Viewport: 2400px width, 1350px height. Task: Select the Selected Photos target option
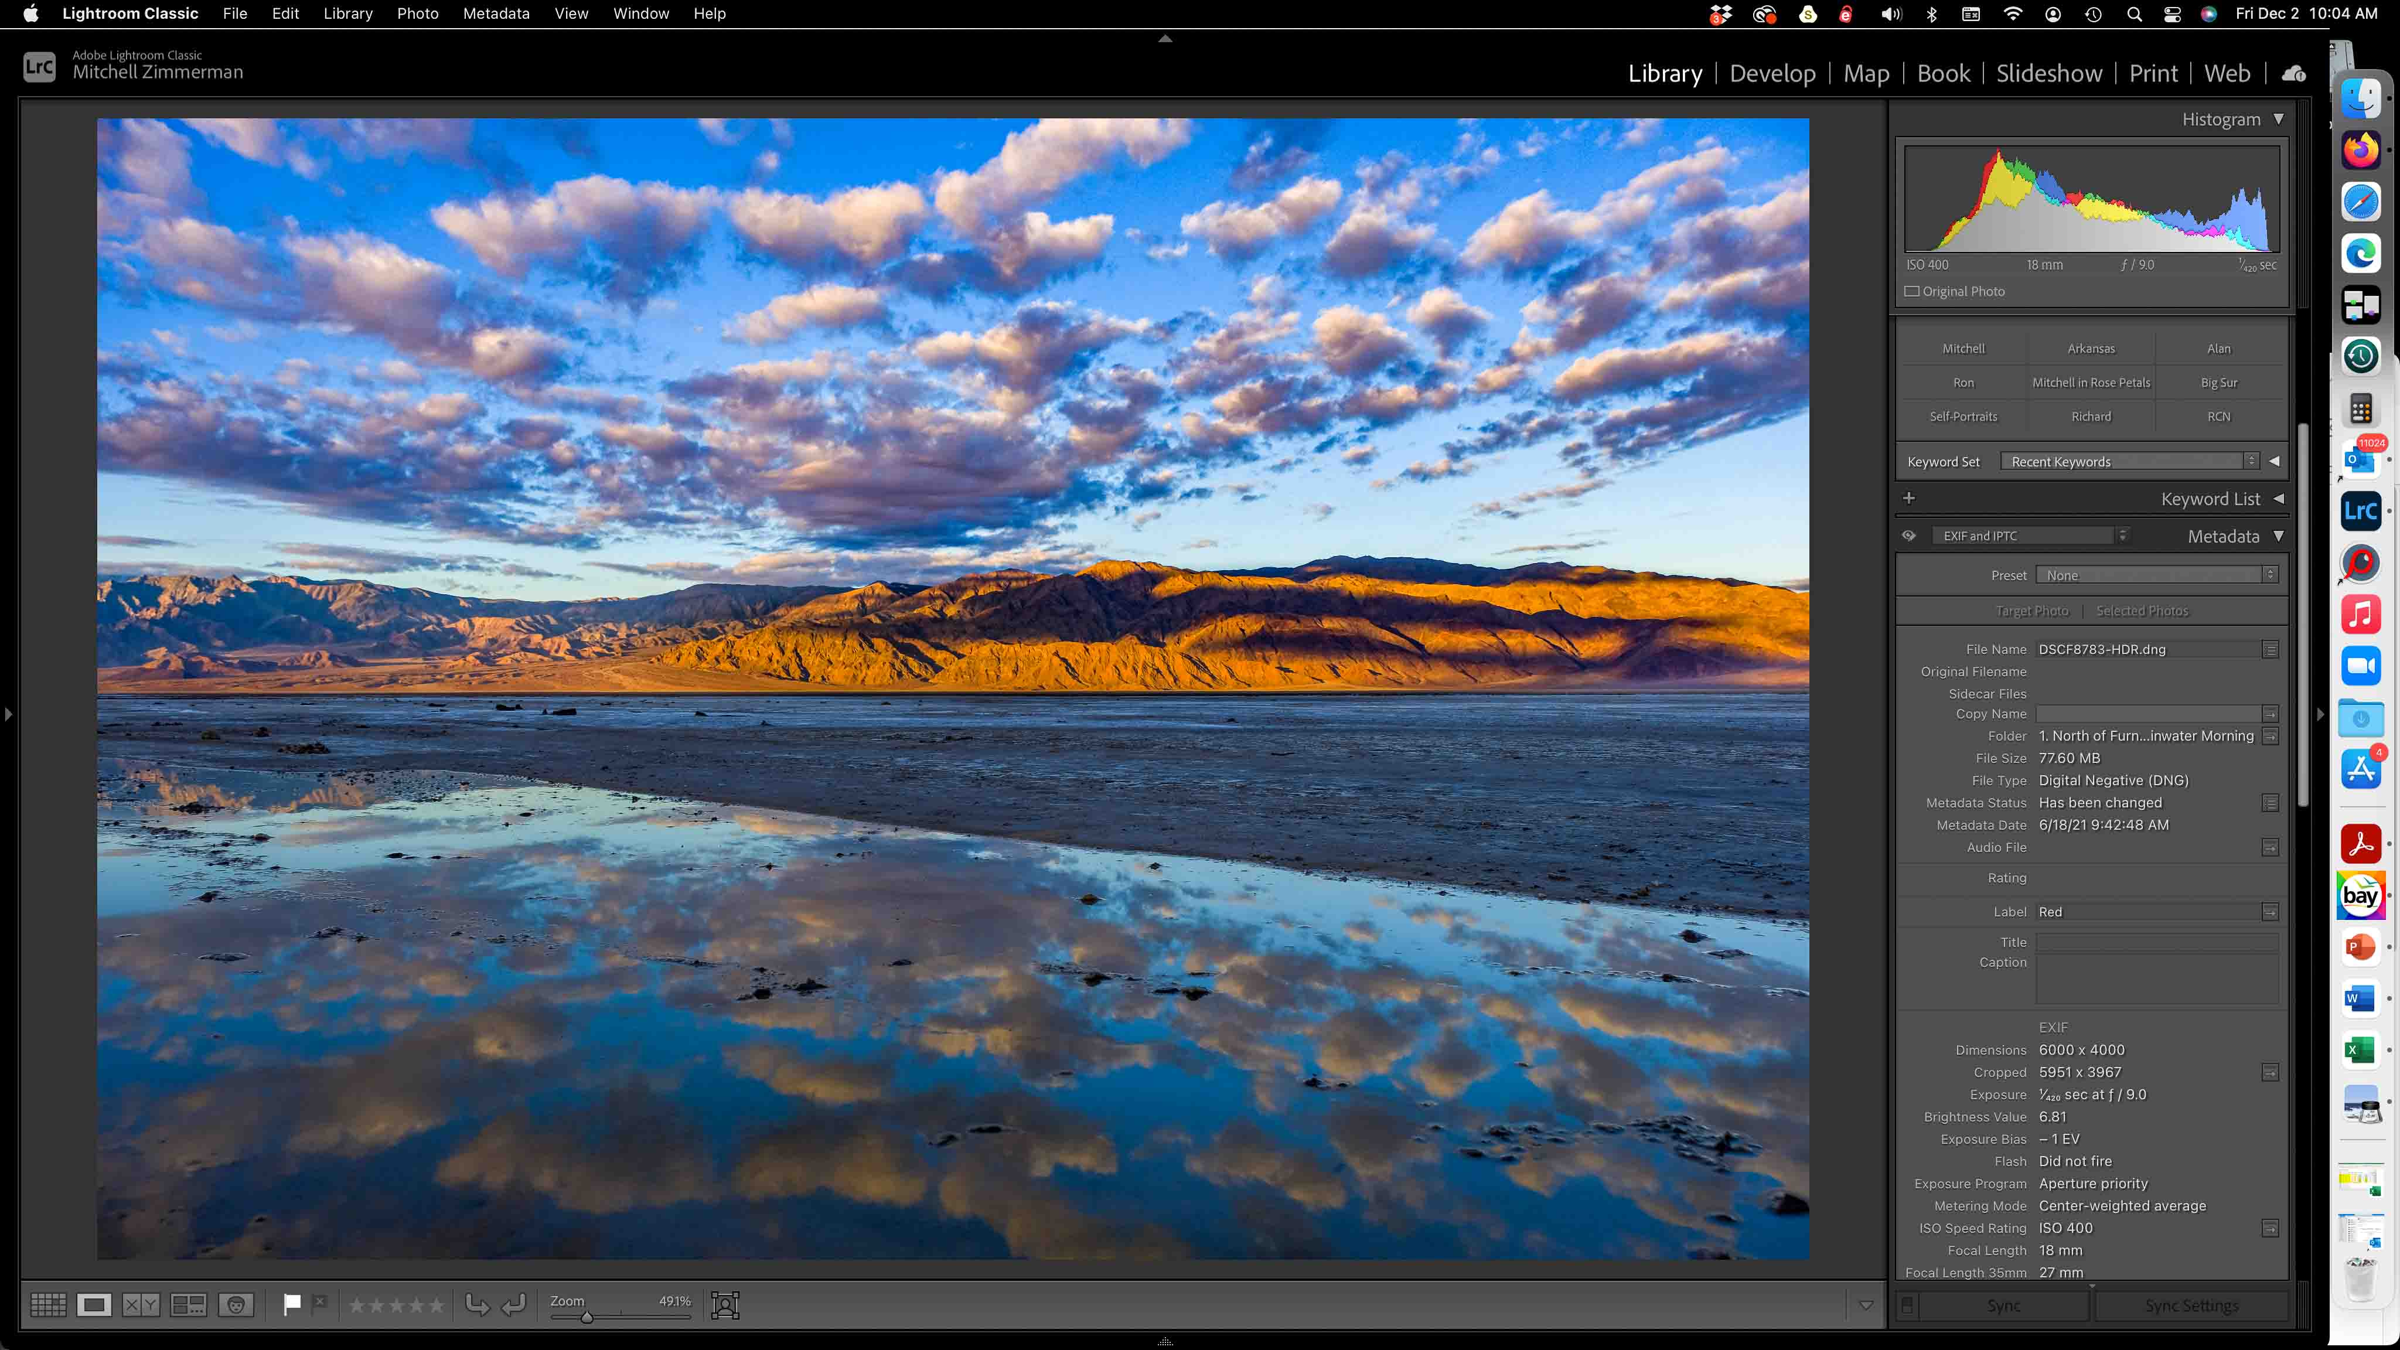coord(2142,610)
